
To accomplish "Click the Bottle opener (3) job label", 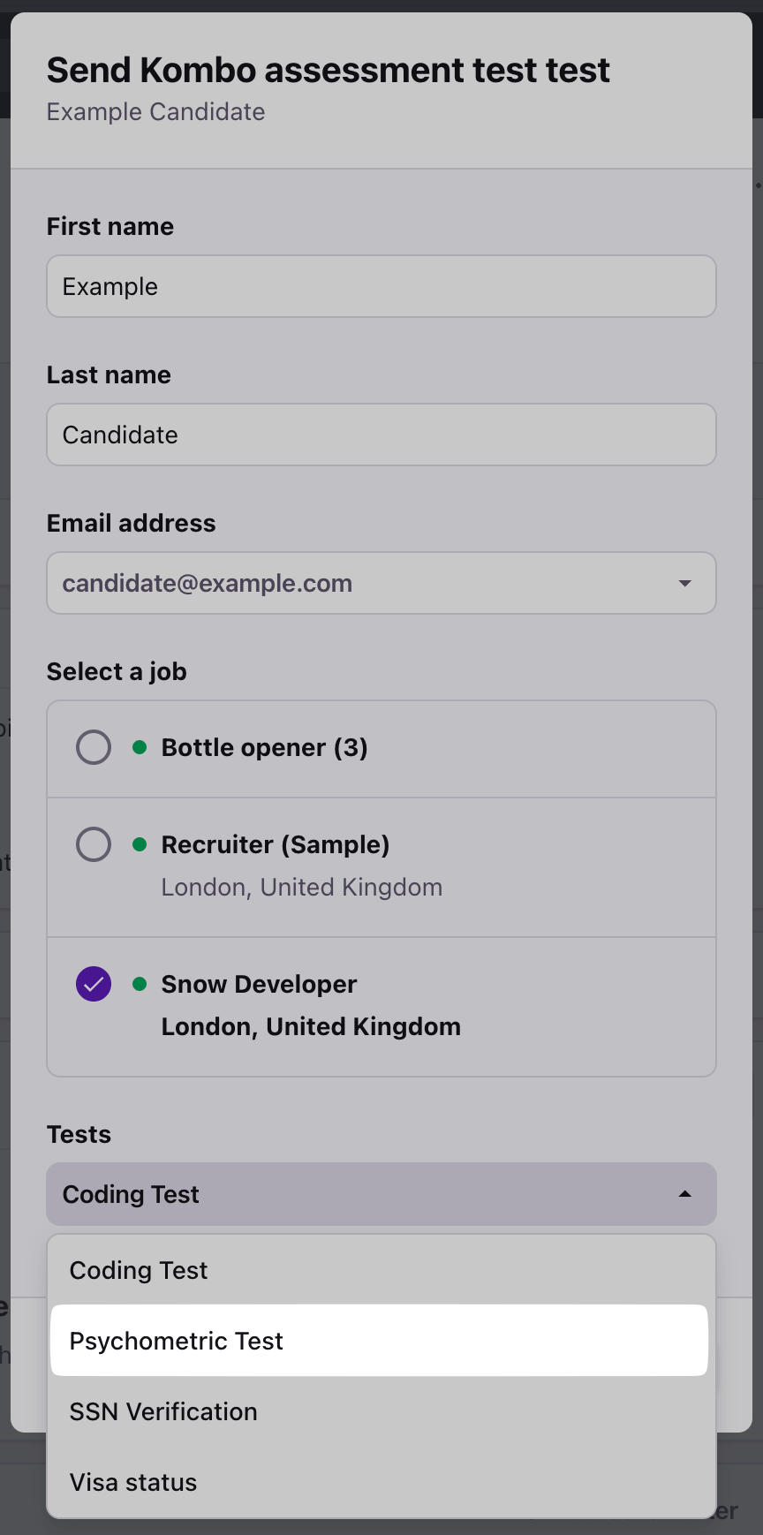I will point(264,747).
